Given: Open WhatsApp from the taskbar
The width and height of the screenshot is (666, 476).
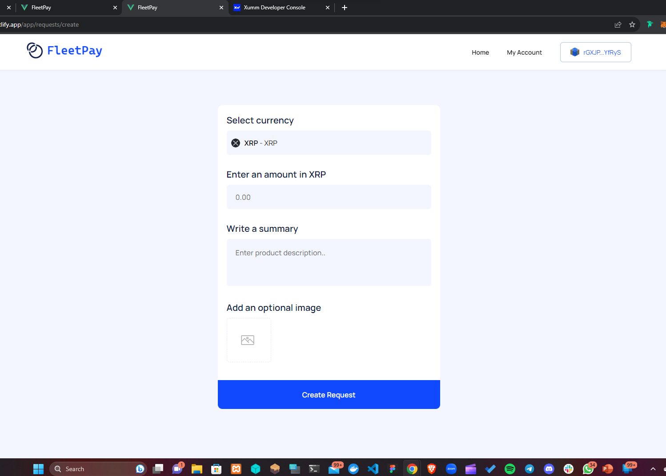Looking at the screenshot, I should click(588, 468).
